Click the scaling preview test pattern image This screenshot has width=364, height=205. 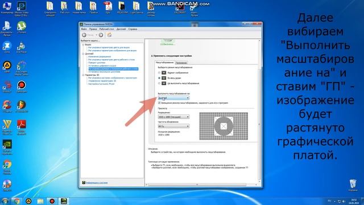tap(224, 126)
